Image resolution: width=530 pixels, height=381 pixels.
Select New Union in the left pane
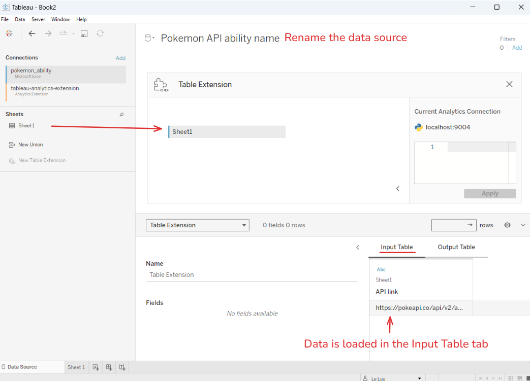(x=30, y=145)
